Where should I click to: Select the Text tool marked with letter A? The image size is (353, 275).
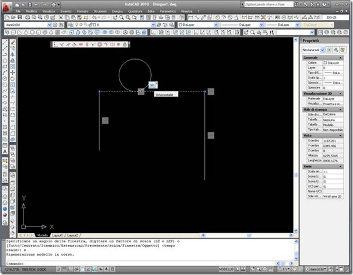click(5, 152)
